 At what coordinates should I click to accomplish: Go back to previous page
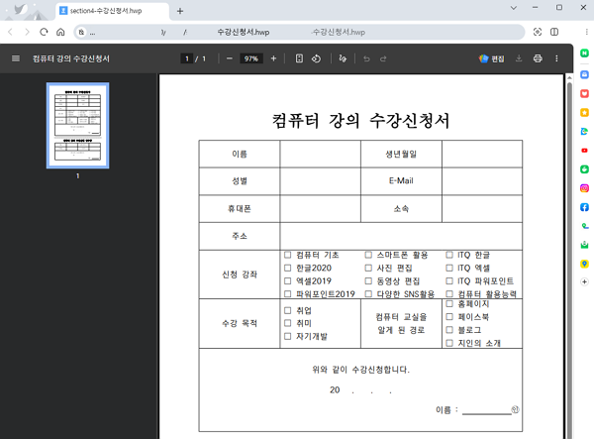[x=10, y=32]
